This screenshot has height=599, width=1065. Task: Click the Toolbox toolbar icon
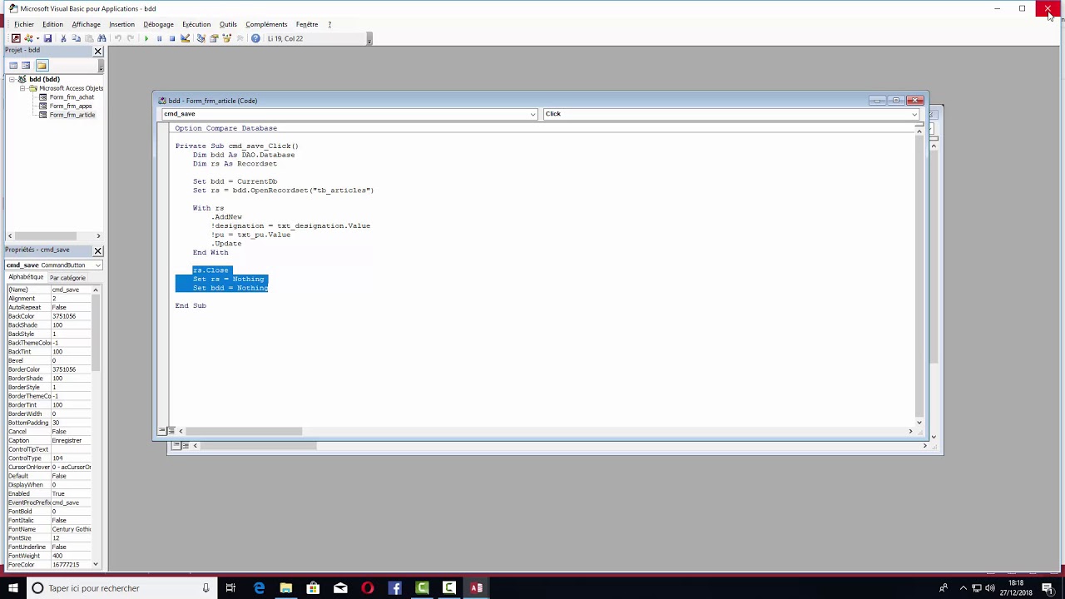pos(240,38)
